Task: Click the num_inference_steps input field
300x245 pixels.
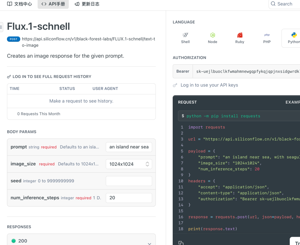Action: pos(129,198)
